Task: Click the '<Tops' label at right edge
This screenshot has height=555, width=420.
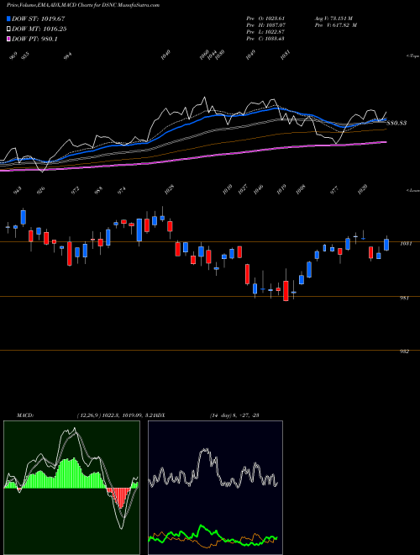Action: (412, 56)
